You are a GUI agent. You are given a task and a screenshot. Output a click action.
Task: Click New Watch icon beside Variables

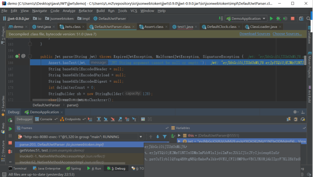point(173,136)
